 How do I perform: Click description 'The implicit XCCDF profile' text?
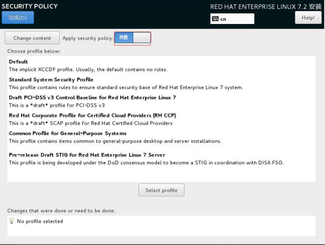[x=88, y=69]
